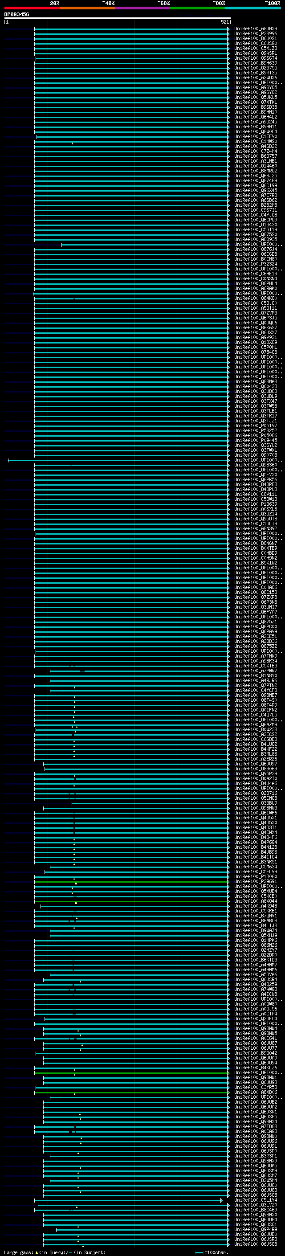Click hit label UniRef100_Q7ZXP8
The height and width of the screenshot is (1256, 285).
(x=255, y=597)
